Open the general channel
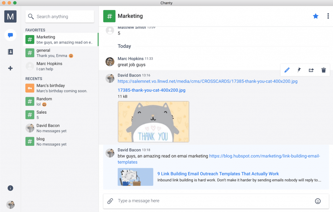This screenshot has width=333, height=212. click(x=60, y=53)
